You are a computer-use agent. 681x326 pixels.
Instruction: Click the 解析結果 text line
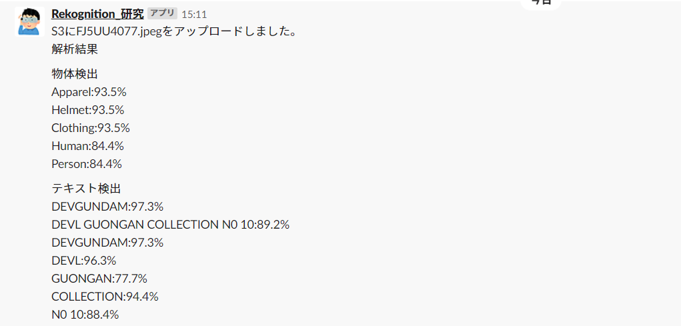pyautogui.click(x=75, y=49)
